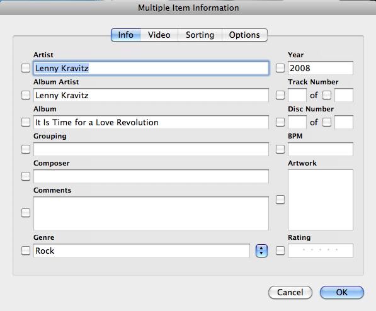Enable the Artist checkbox
This screenshot has height=311, width=376.
click(26, 68)
